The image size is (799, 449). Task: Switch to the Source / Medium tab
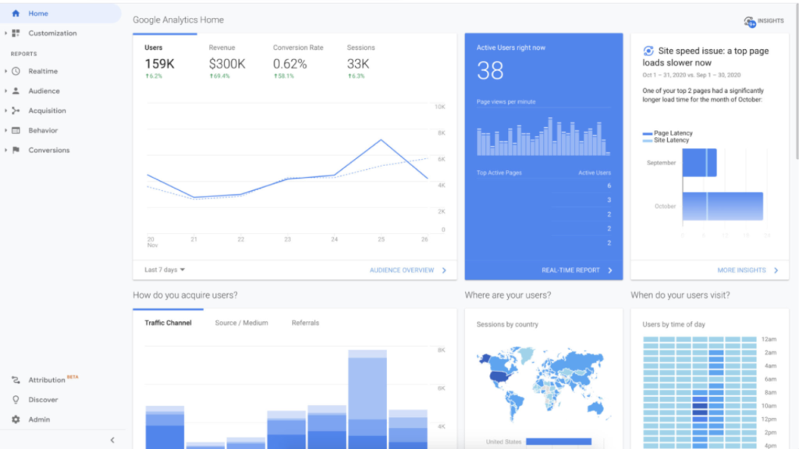(241, 323)
